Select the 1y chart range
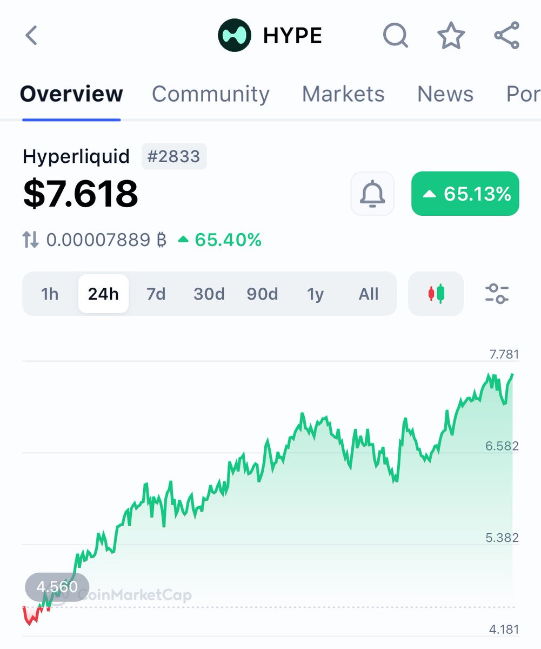 [x=316, y=294]
